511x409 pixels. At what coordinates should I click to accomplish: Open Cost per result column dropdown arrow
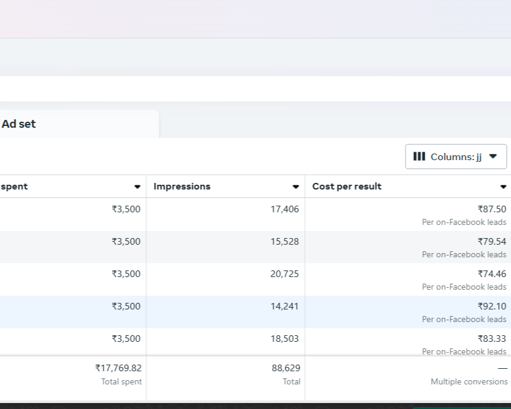coord(503,187)
